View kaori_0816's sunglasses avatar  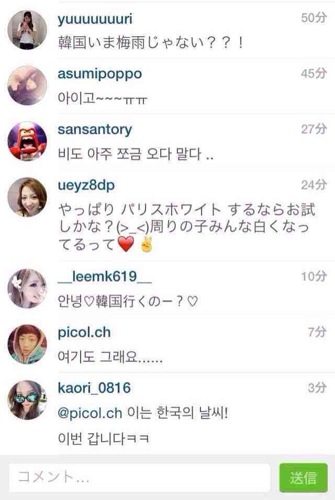click(x=27, y=400)
